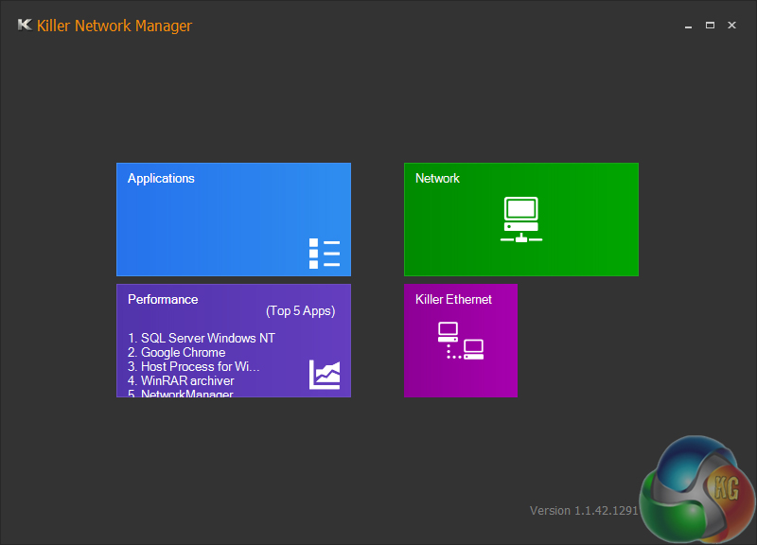
Task: Select Google Chrome in top apps
Action: [x=176, y=352]
